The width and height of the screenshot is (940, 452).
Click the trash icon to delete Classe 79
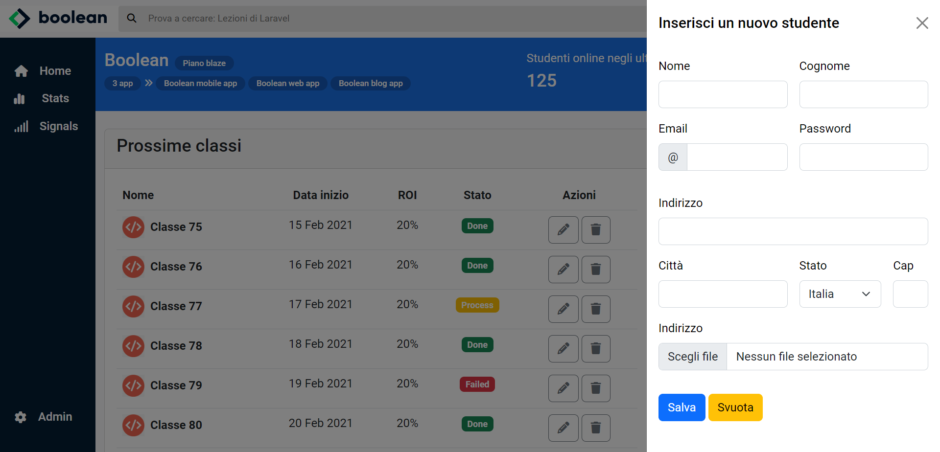tap(595, 388)
